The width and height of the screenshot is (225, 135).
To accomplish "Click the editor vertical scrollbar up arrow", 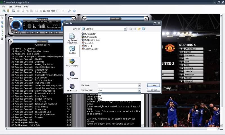I will (221, 15).
